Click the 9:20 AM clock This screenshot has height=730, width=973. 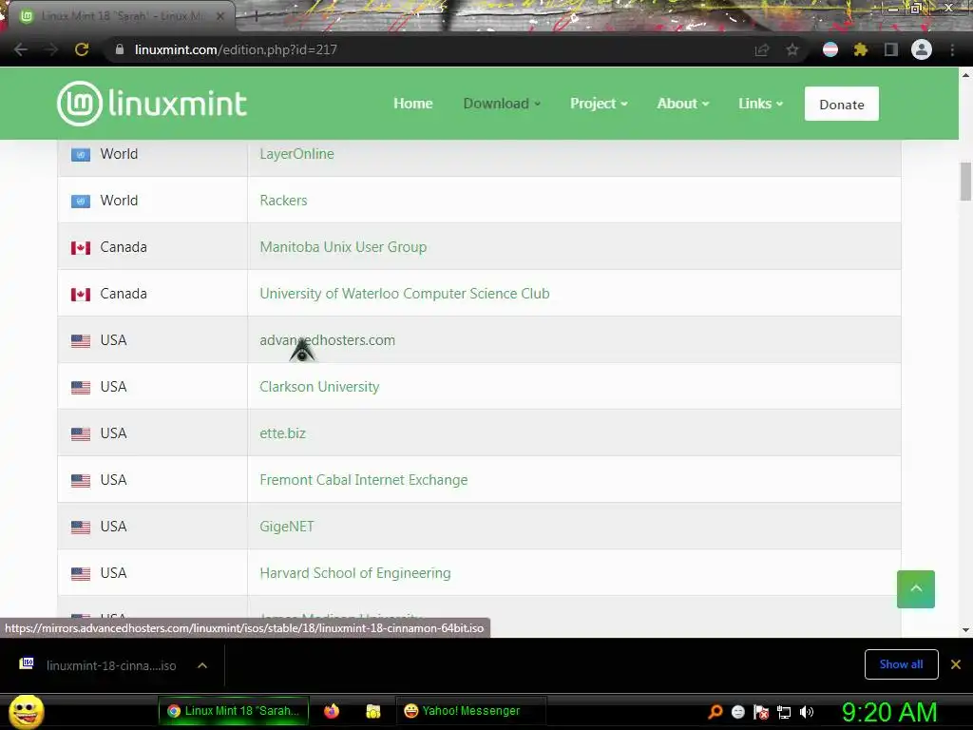pyautogui.click(x=889, y=712)
